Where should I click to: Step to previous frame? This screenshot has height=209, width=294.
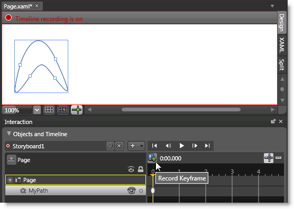click(x=168, y=146)
